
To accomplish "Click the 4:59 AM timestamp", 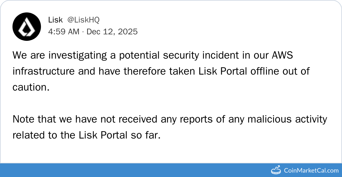I will (64, 32).
